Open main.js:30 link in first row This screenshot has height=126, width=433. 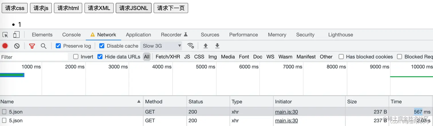click(286, 112)
